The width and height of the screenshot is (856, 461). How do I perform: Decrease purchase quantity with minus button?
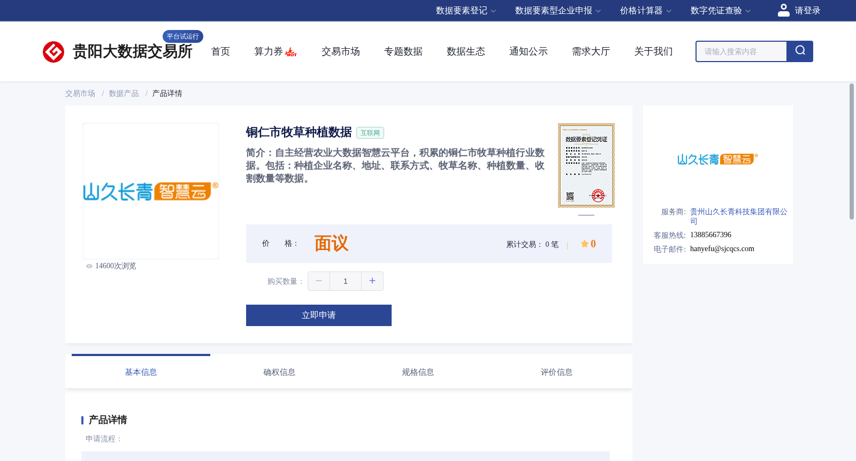pyautogui.click(x=319, y=281)
